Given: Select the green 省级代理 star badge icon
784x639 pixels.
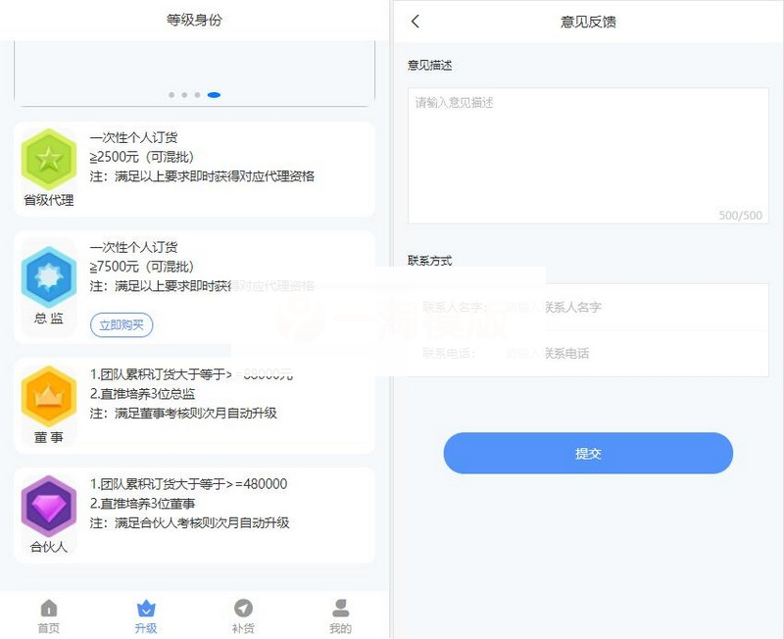Looking at the screenshot, I should click(x=48, y=157).
